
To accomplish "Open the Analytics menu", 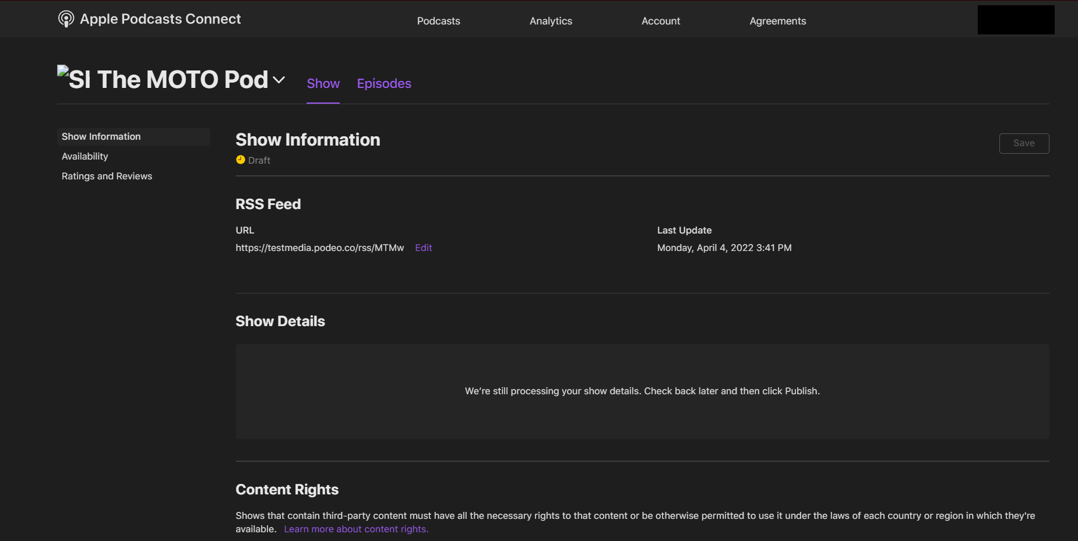I will click(551, 21).
